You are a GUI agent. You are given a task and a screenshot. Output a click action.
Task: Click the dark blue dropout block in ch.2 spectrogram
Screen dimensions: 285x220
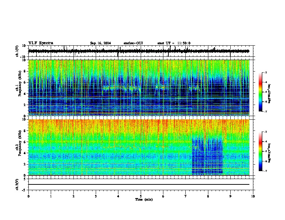207,156
